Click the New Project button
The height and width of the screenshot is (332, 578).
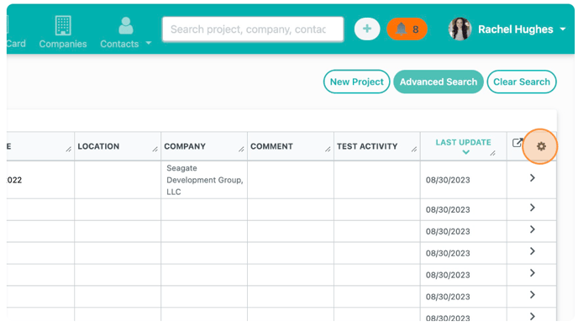click(356, 82)
